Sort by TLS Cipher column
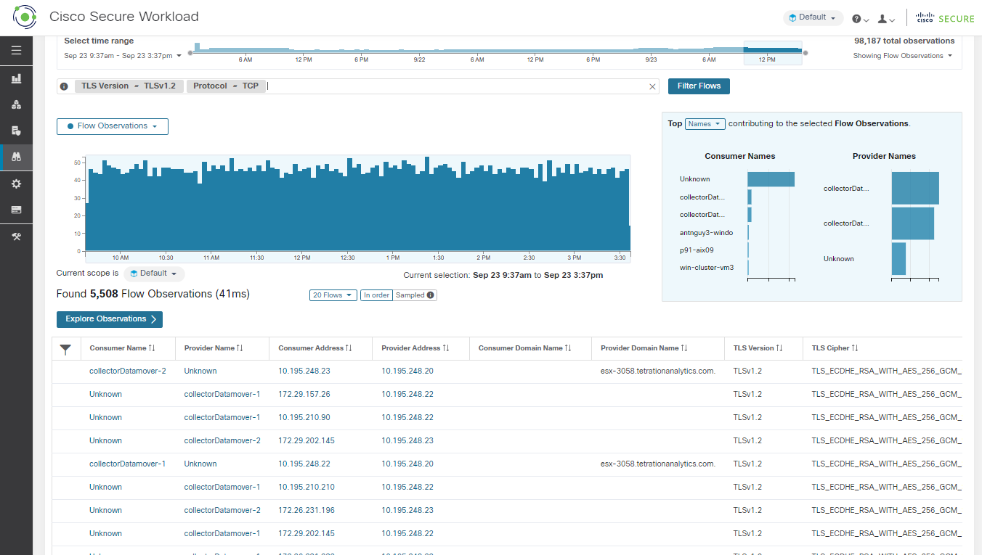Screen dimensions: 982x555 pyautogui.click(x=835, y=348)
